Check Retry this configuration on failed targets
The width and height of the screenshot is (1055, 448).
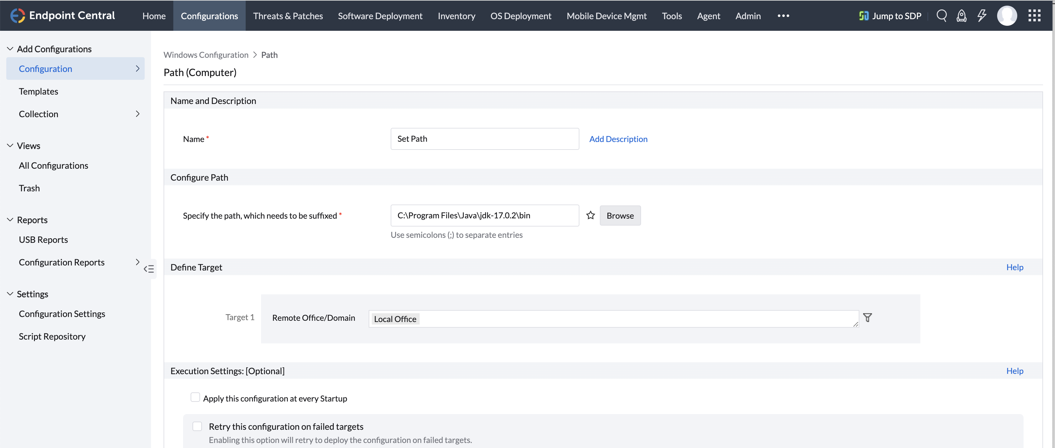(198, 426)
